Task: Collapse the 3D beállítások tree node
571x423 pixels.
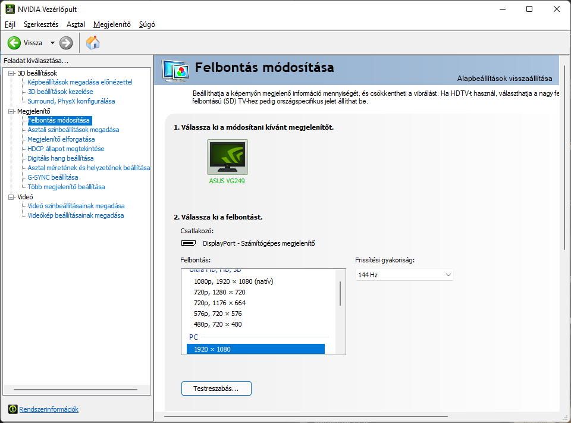Action: 11,73
